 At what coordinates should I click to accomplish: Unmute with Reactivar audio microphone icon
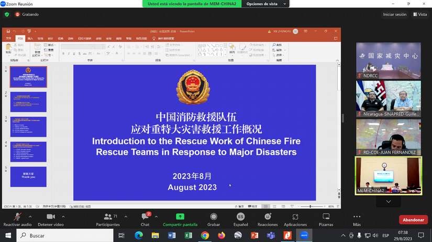[x=17, y=217]
